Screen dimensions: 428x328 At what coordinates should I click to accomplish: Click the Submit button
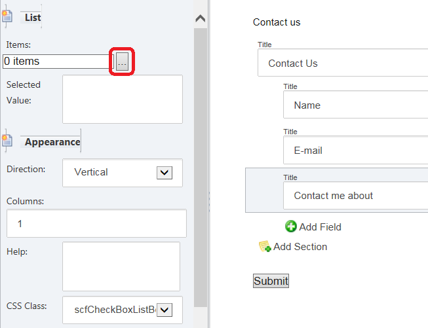click(271, 281)
